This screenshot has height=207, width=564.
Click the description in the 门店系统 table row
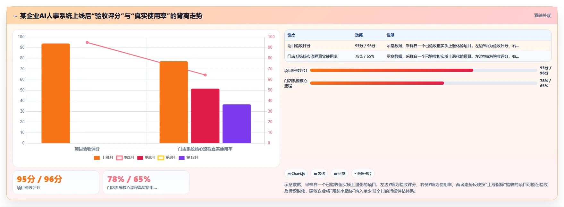(x=453, y=56)
